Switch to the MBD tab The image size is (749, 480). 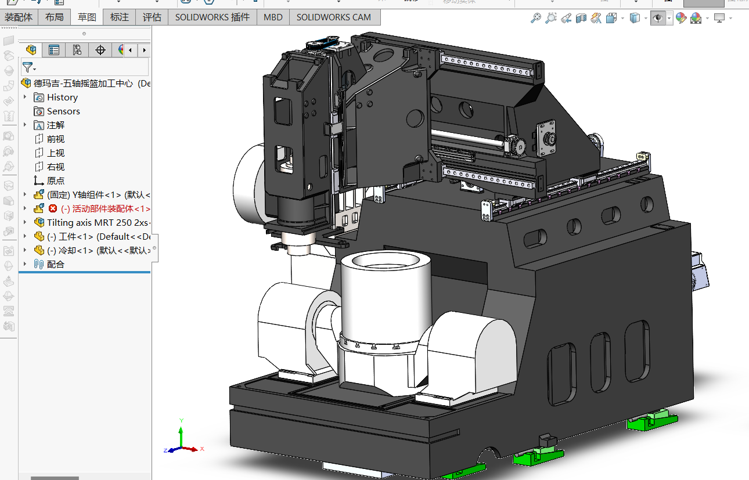pos(273,17)
